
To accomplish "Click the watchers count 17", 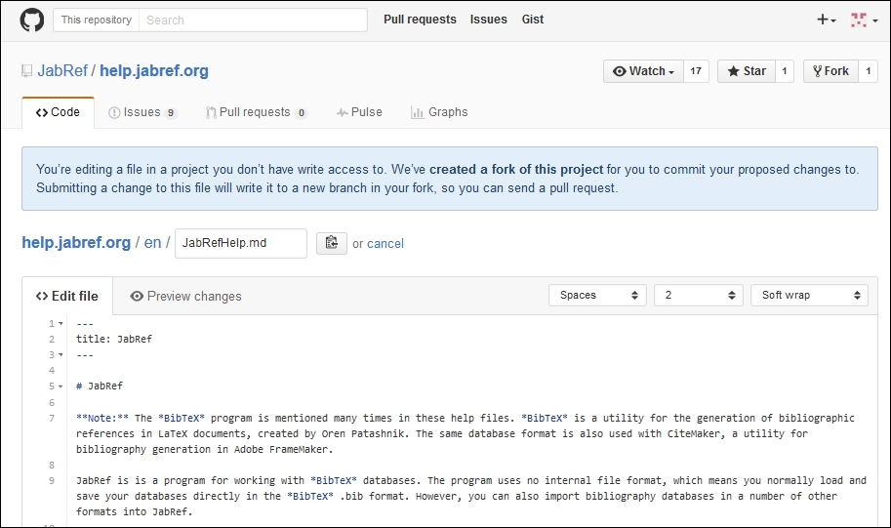I will pyautogui.click(x=696, y=71).
